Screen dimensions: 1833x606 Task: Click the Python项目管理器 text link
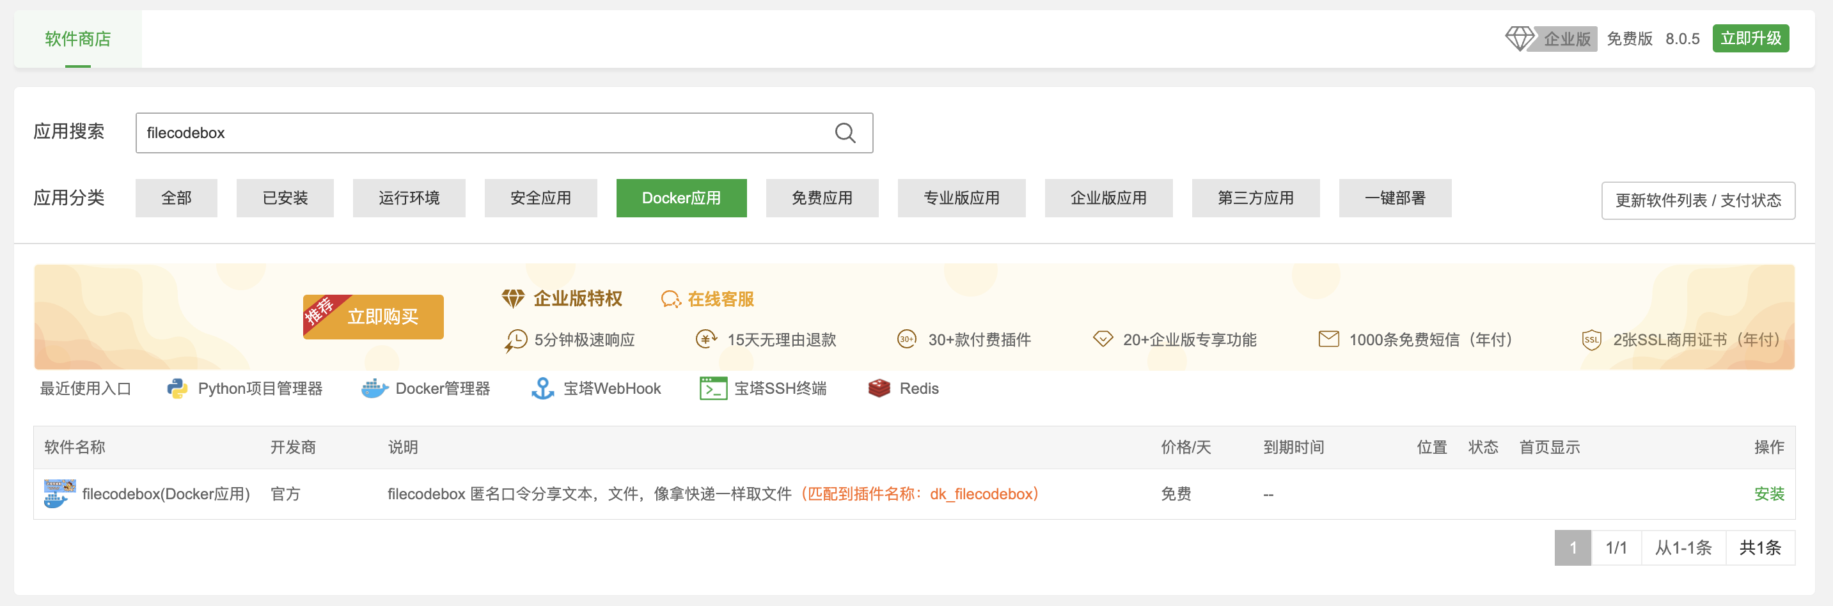tap(260, 389)
